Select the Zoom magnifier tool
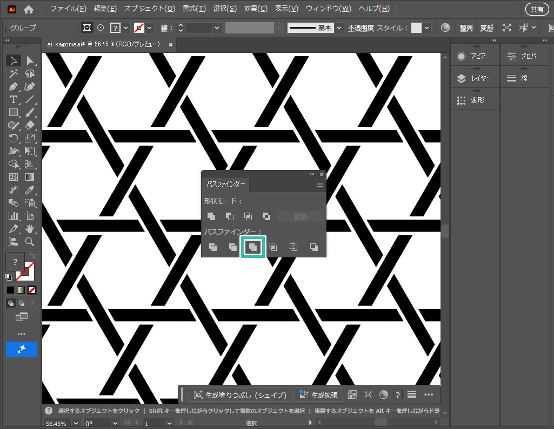This screenshot has height=429, width=554. 30,242
